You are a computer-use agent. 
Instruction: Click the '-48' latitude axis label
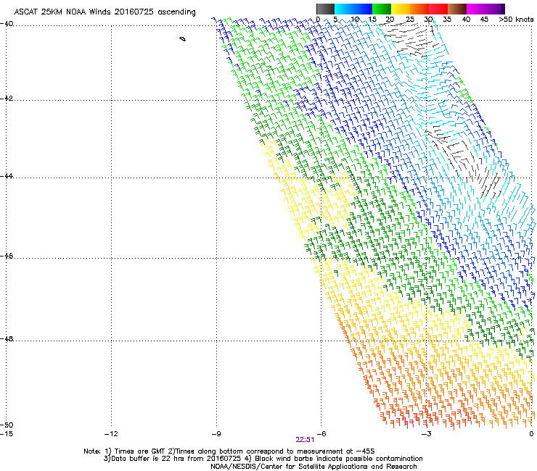7,338
